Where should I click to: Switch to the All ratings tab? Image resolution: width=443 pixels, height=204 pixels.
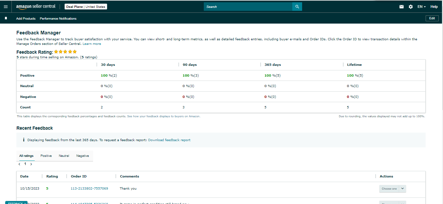point(26,156)
